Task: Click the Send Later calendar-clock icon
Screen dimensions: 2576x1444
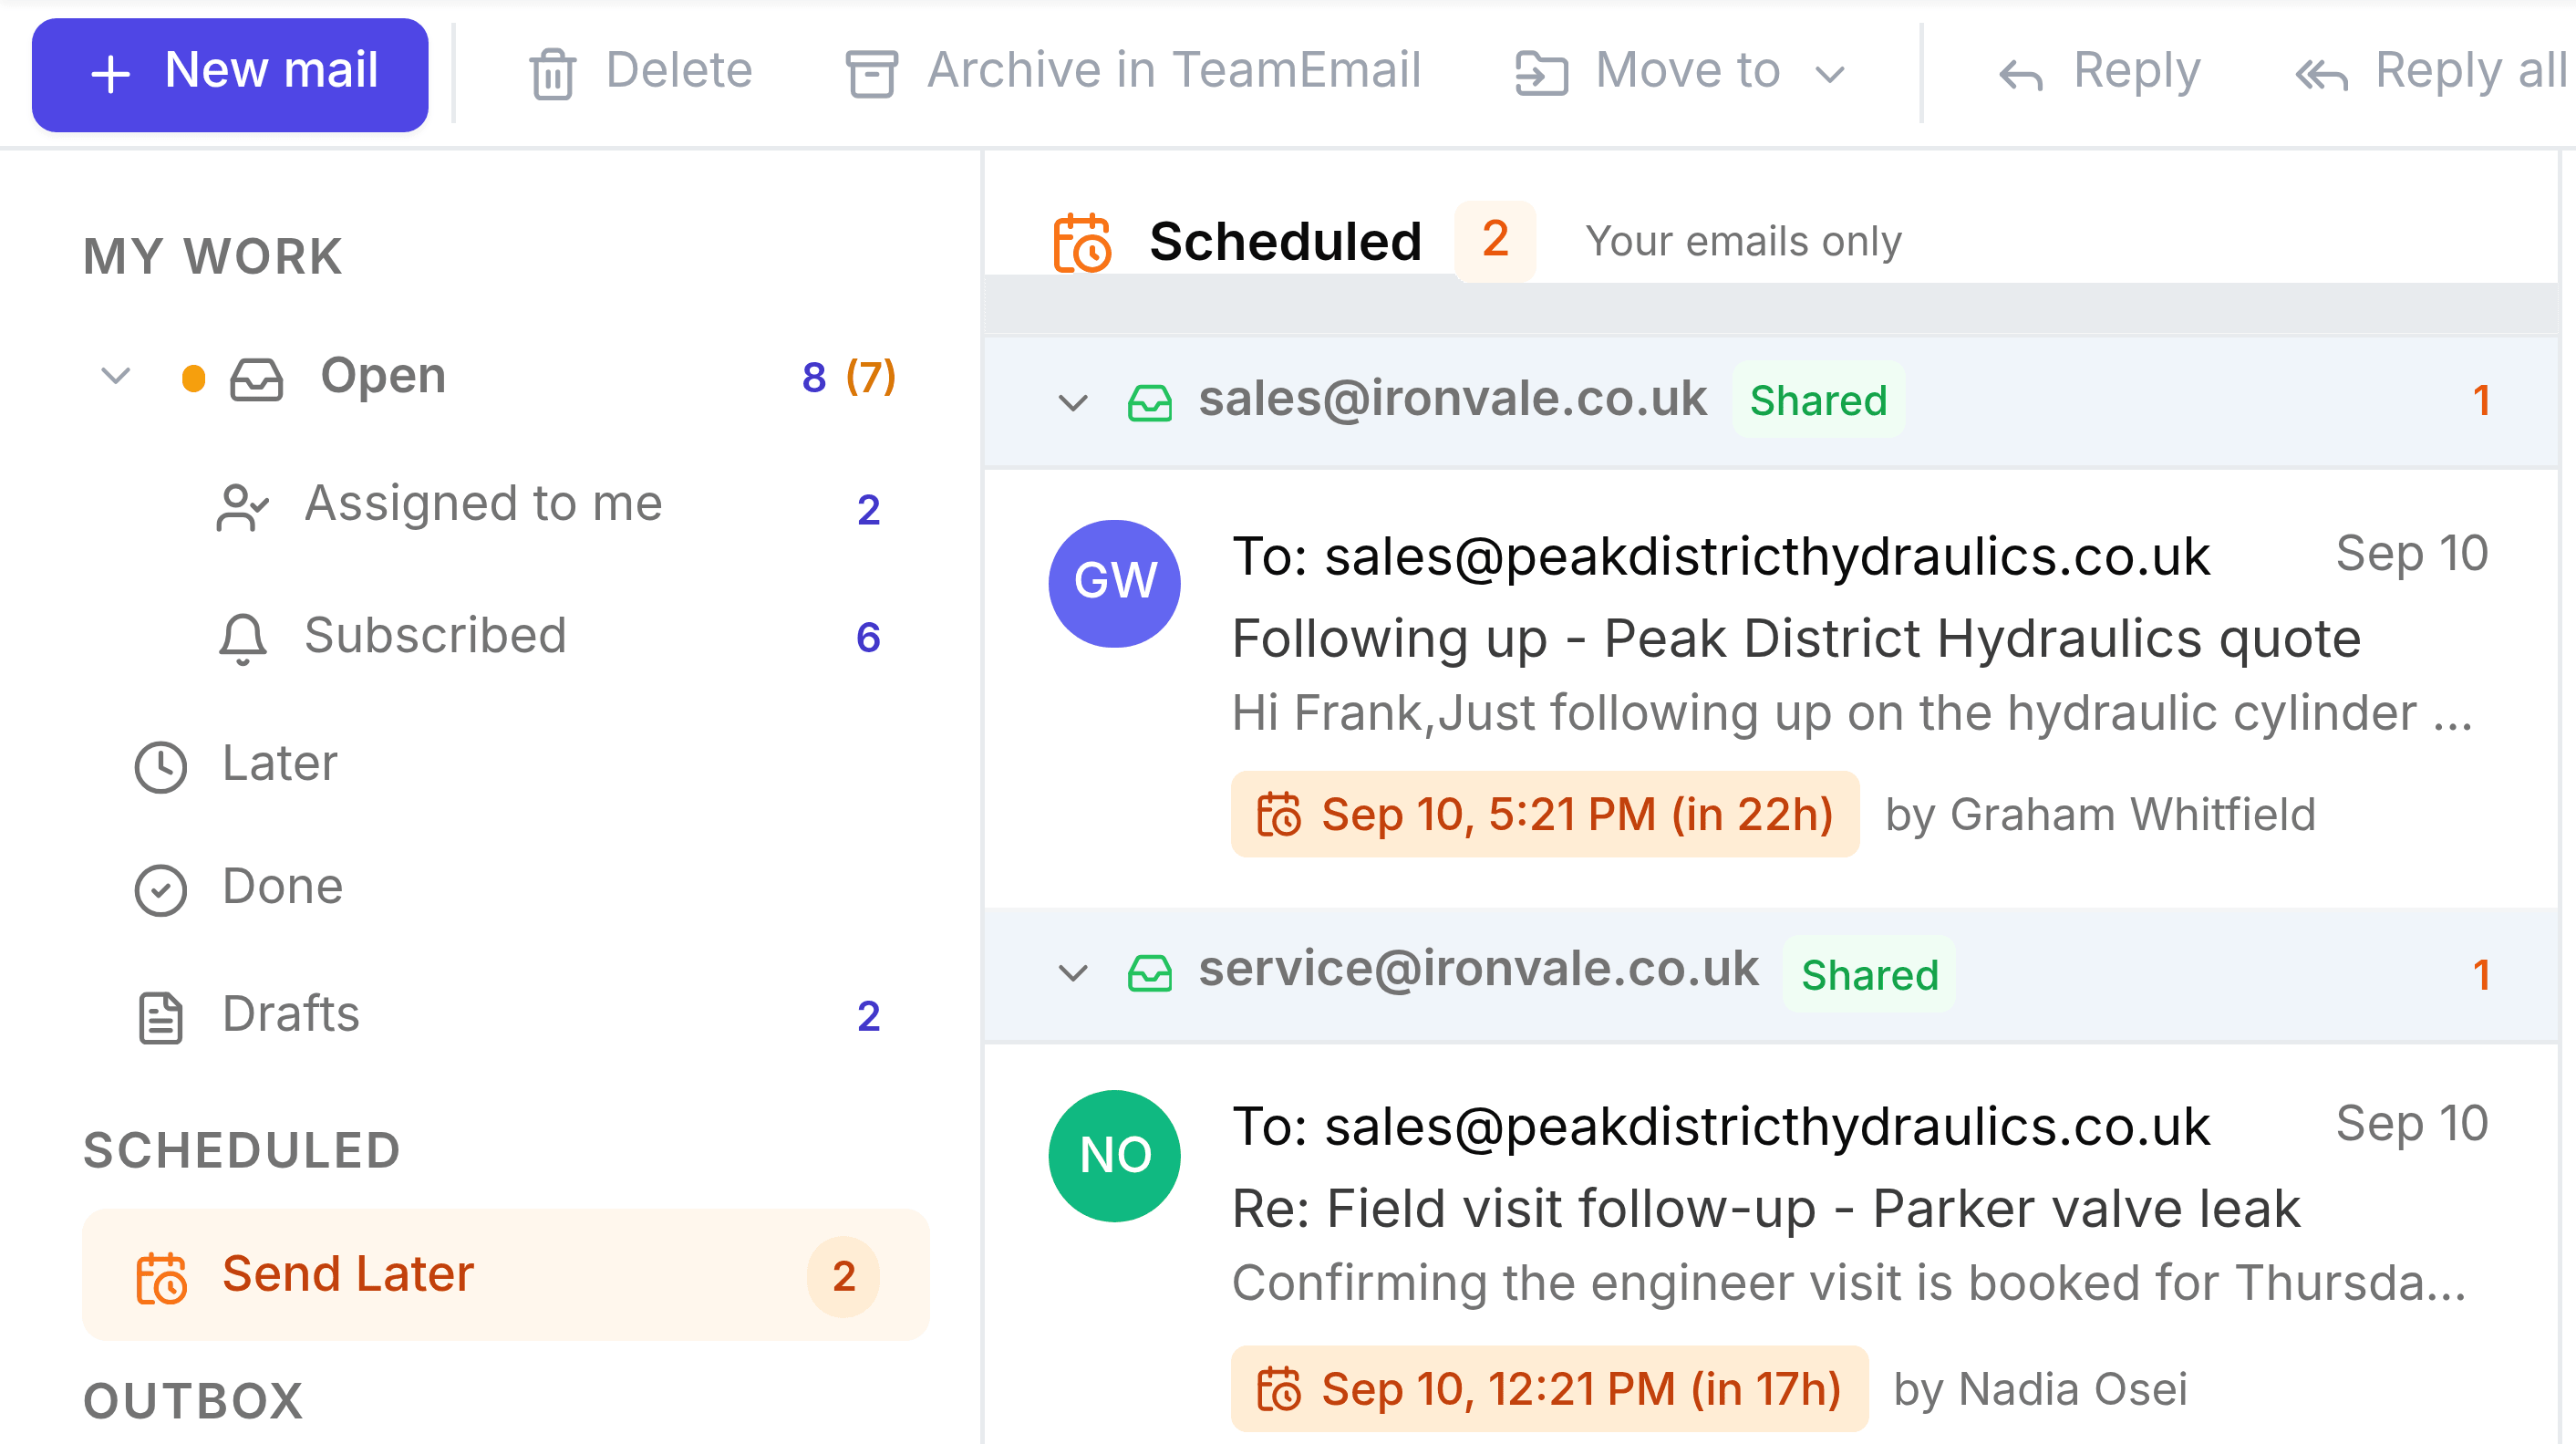Action: (160, 1277)
